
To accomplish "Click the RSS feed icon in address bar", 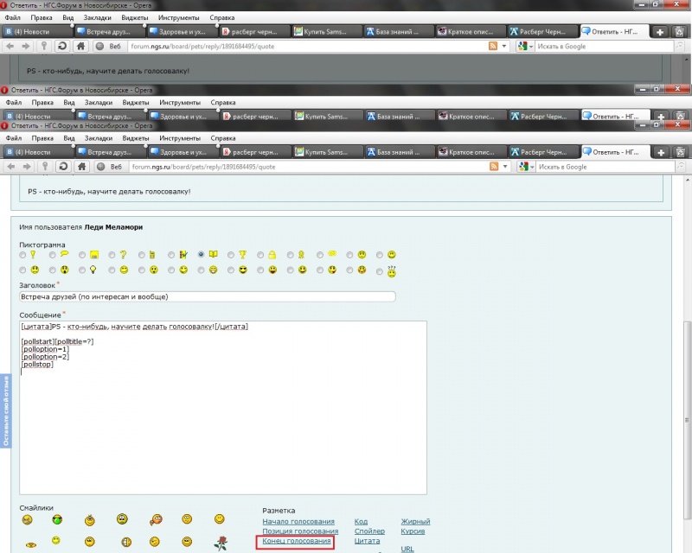I will pos(494,167).
